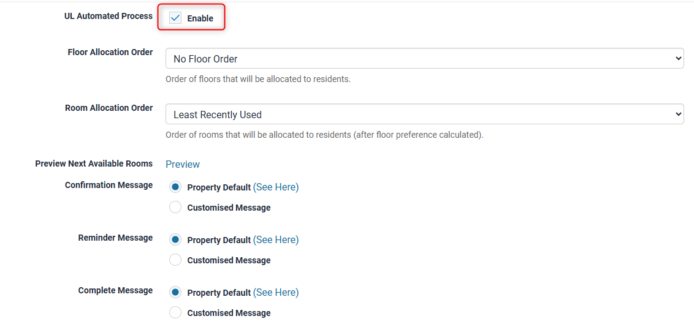Viewport: 694px width, 327px height.
Task: Select Property Default for Confirmation Message
Action: (x=175, y=187)
